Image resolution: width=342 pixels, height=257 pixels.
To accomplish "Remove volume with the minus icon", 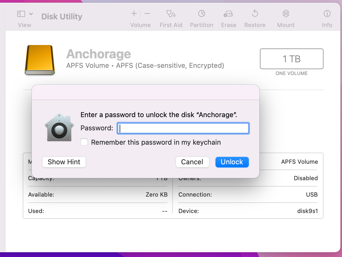I will pos(147,14).
